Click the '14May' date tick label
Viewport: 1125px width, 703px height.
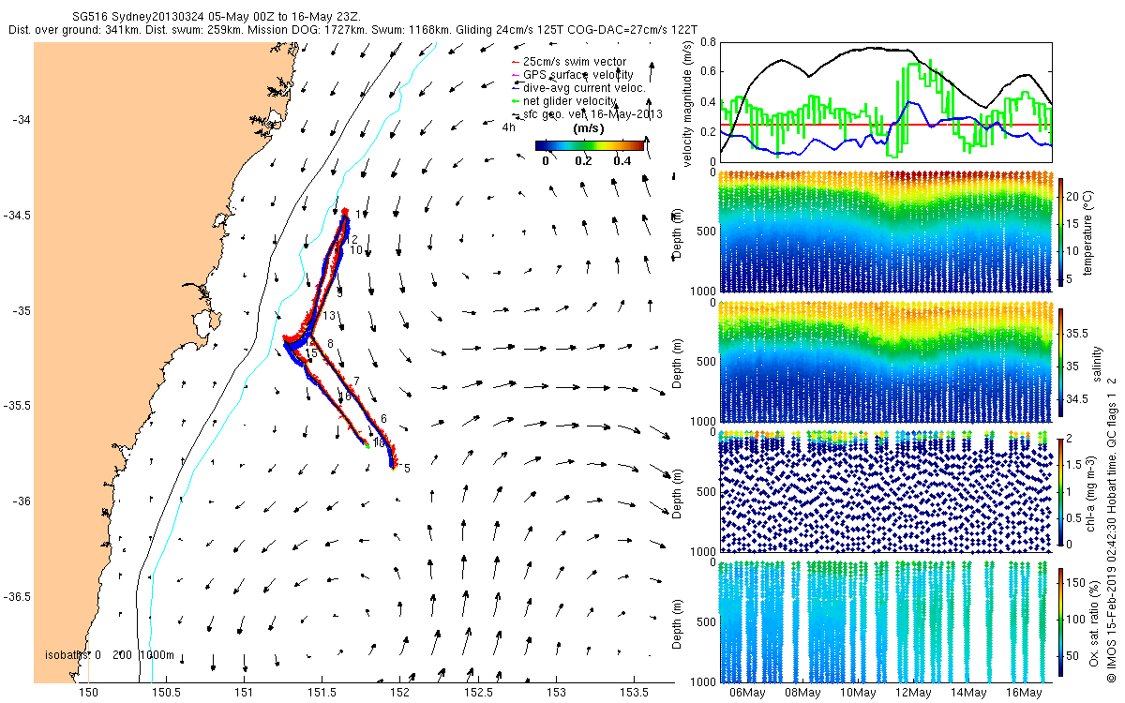point(968,693)
